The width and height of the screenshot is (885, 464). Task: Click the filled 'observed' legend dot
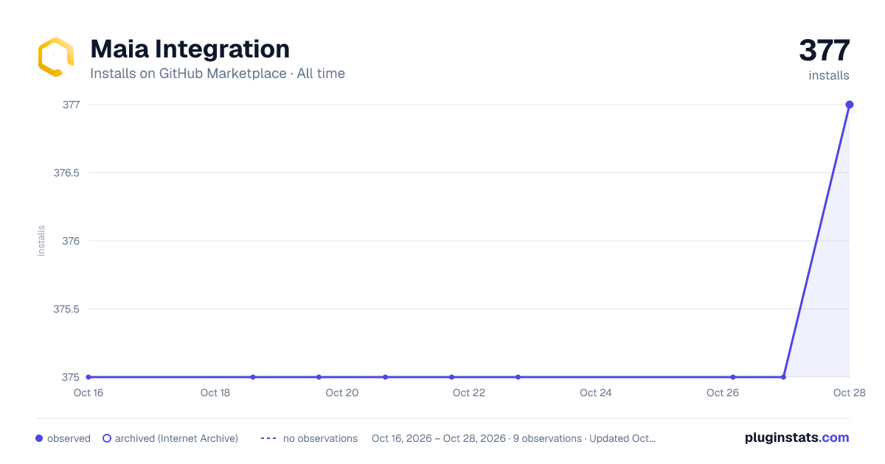pos(39,438)
